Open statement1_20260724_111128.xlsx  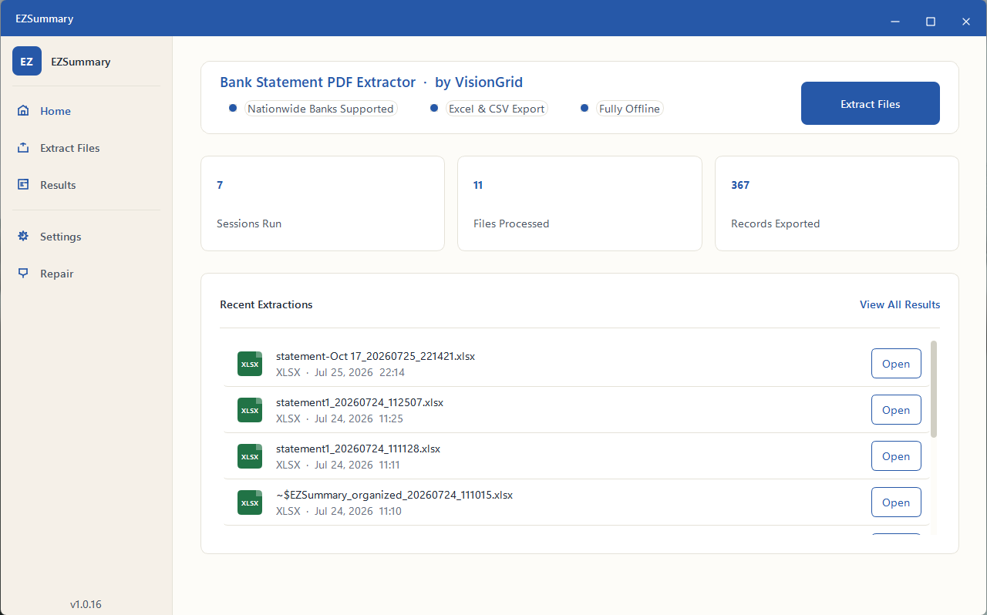pyautogui.click(x=896, y=456)
